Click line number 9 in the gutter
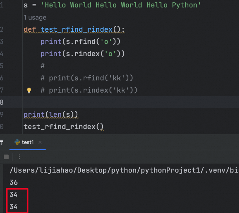Image resolution: width=239 pixels, height=213 pixels. pyautogui.click(x=2, y=115)
